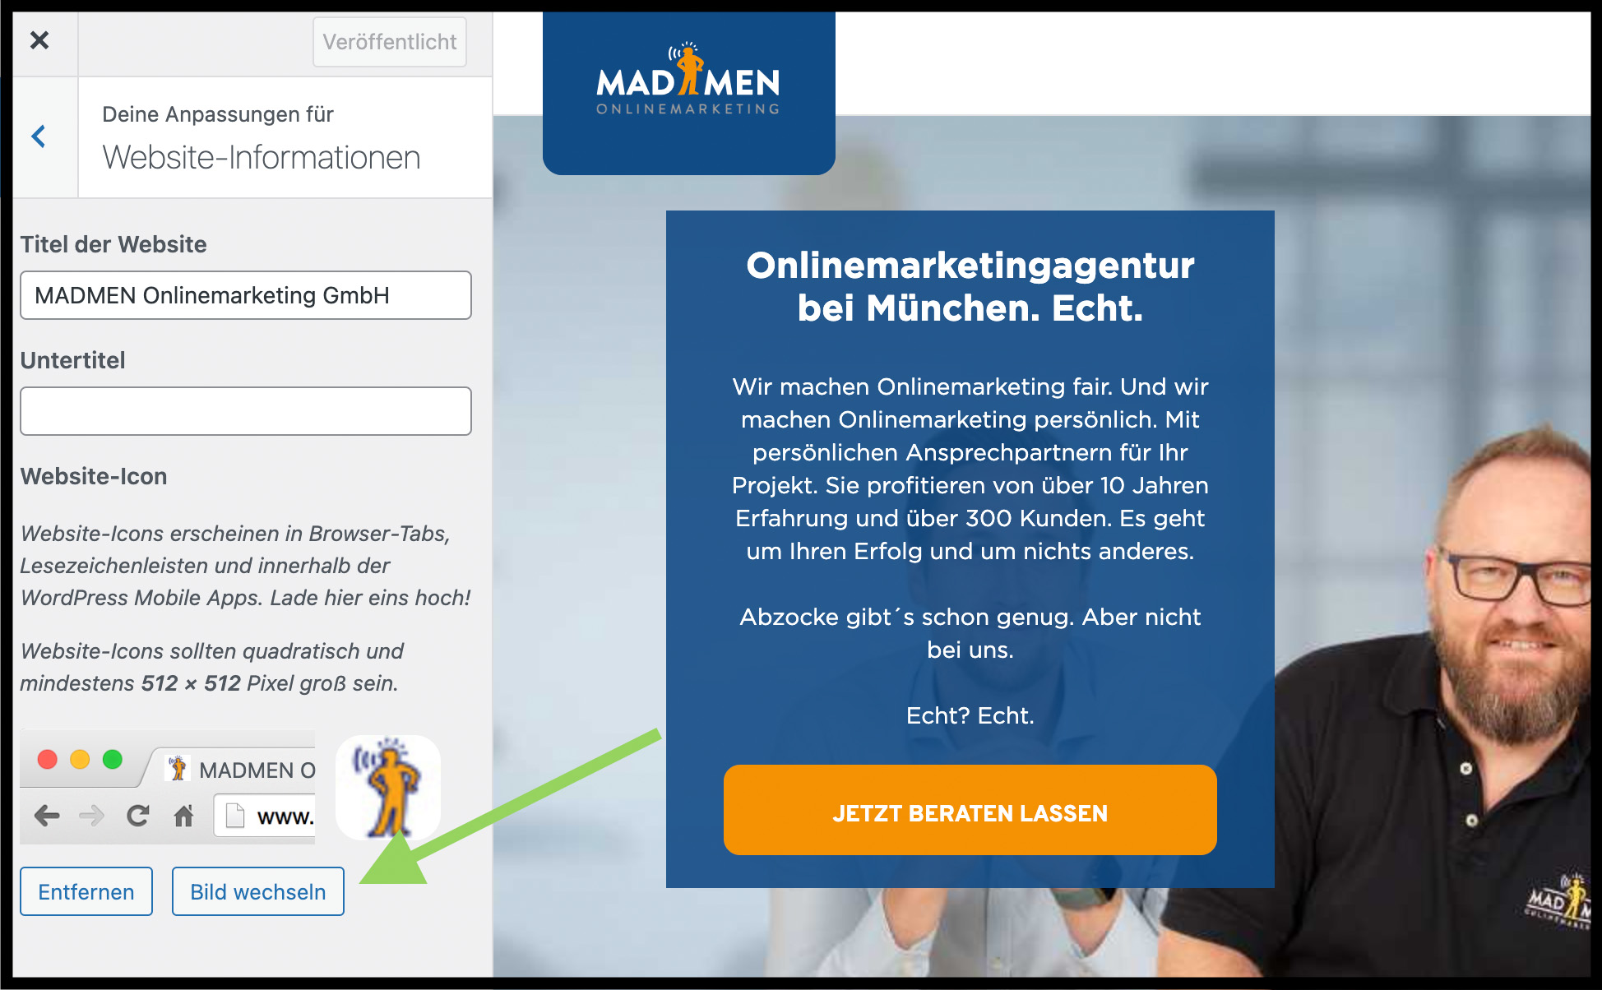This screenshot has width=1602, height=990.
Task: Click the large site icon preview
Action: [x=388, y=787]
